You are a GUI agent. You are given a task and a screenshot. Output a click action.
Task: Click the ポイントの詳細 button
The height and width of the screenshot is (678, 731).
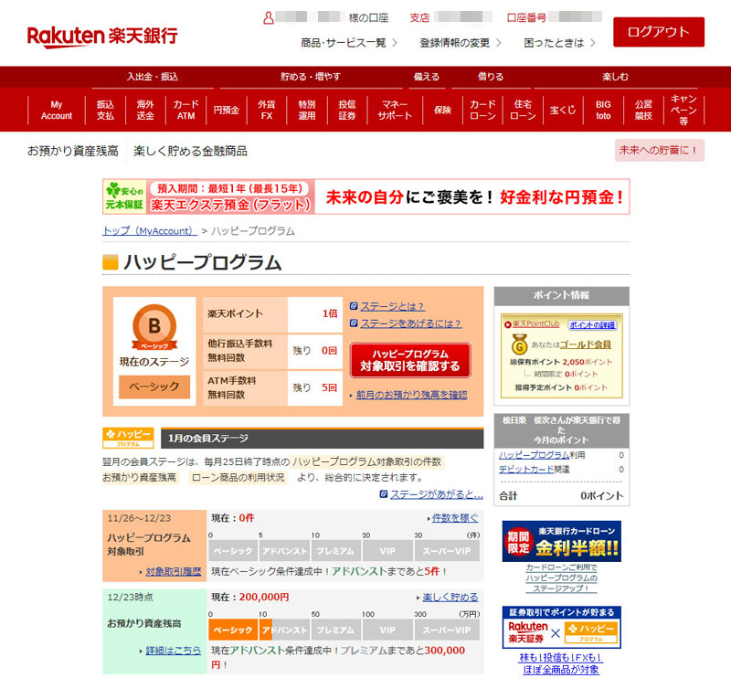pos(592,325)
